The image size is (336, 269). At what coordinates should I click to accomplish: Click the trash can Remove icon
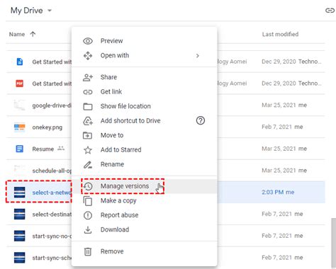[x=88, y=251]
